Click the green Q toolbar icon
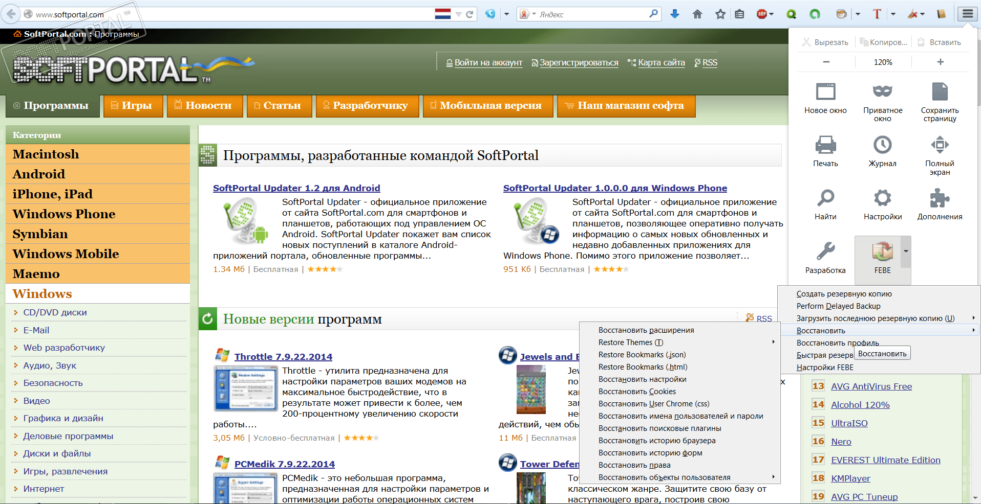The height and width of the screenshot is (504, 981). (792, 14)
